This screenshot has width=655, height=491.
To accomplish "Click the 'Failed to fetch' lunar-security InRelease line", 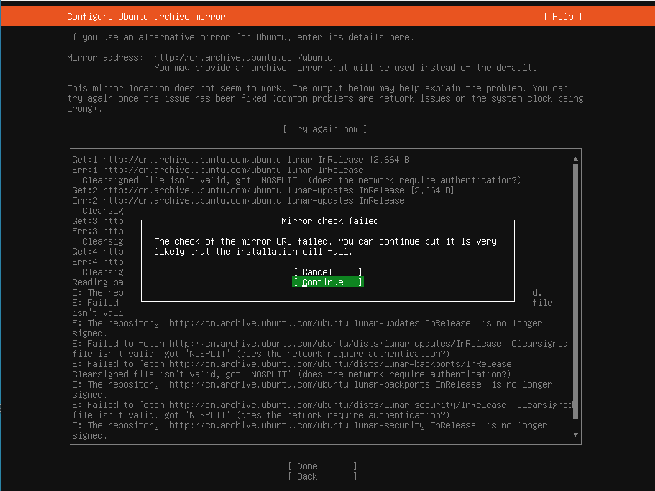I will [323, 410].
